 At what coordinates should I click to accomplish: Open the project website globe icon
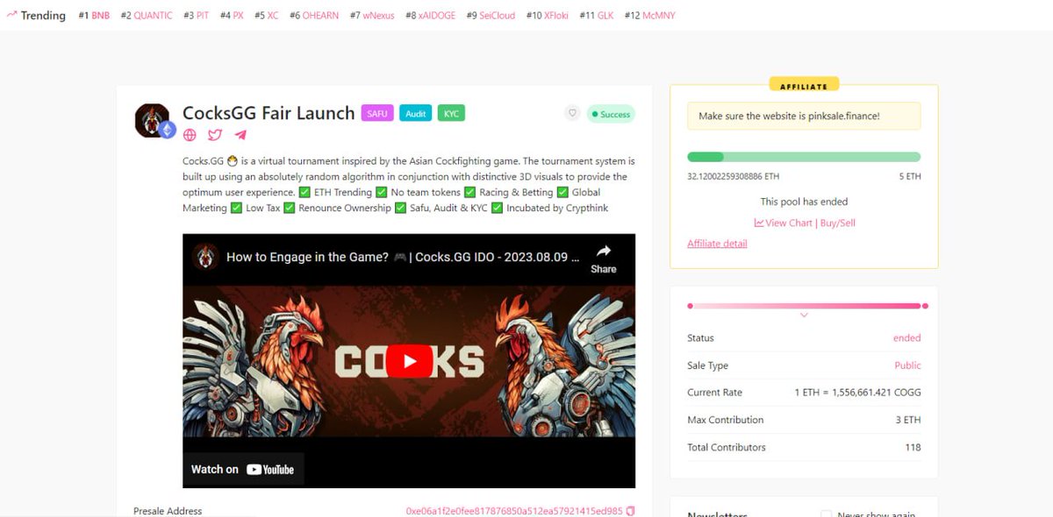[x=190, y=135]
